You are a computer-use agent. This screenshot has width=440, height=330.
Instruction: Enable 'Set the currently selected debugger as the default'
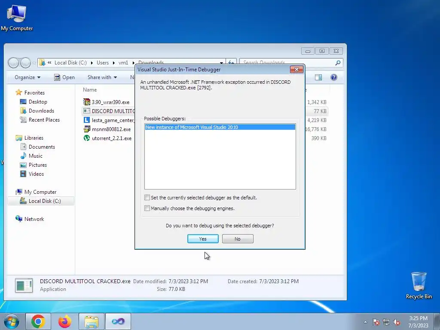[147, 198]
